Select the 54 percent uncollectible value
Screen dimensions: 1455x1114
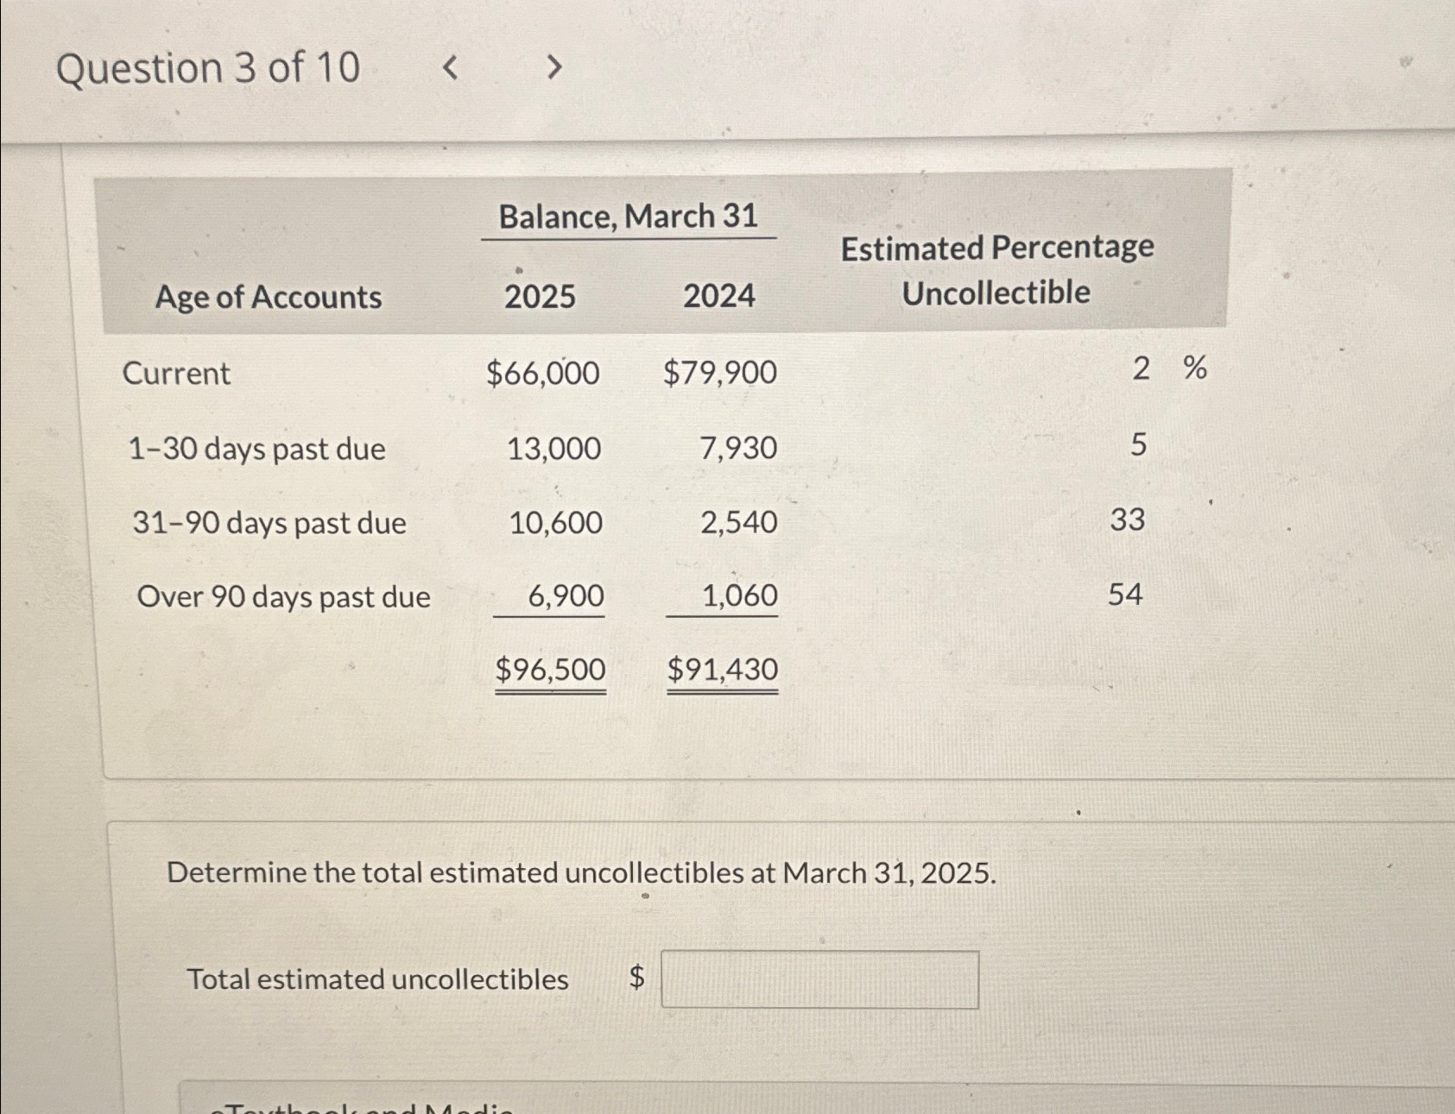click(1125, 595)
